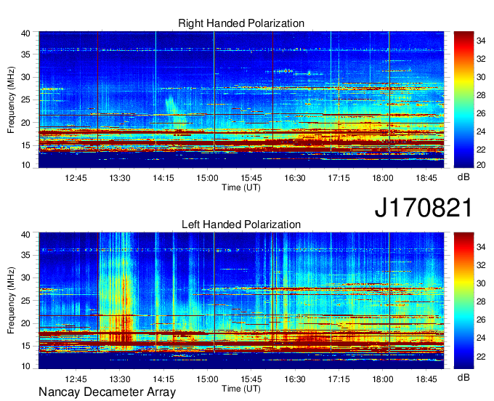
Task: Click the right-handed spectrogram plot area
Action: tap(241, 100)
